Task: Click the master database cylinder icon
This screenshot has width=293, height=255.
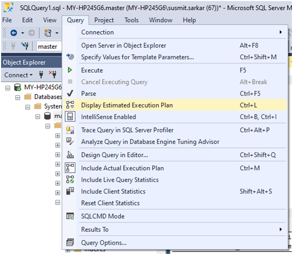Action: point(47,116)
